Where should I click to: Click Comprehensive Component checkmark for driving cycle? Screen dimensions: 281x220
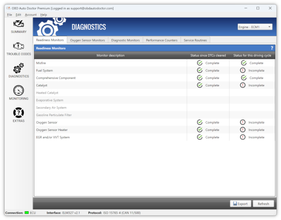click(x=244, y=77)
